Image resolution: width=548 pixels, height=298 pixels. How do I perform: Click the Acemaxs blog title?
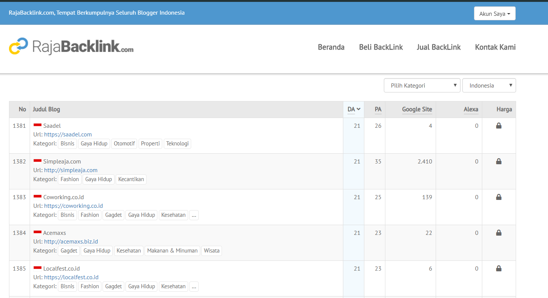pos(54,233)
